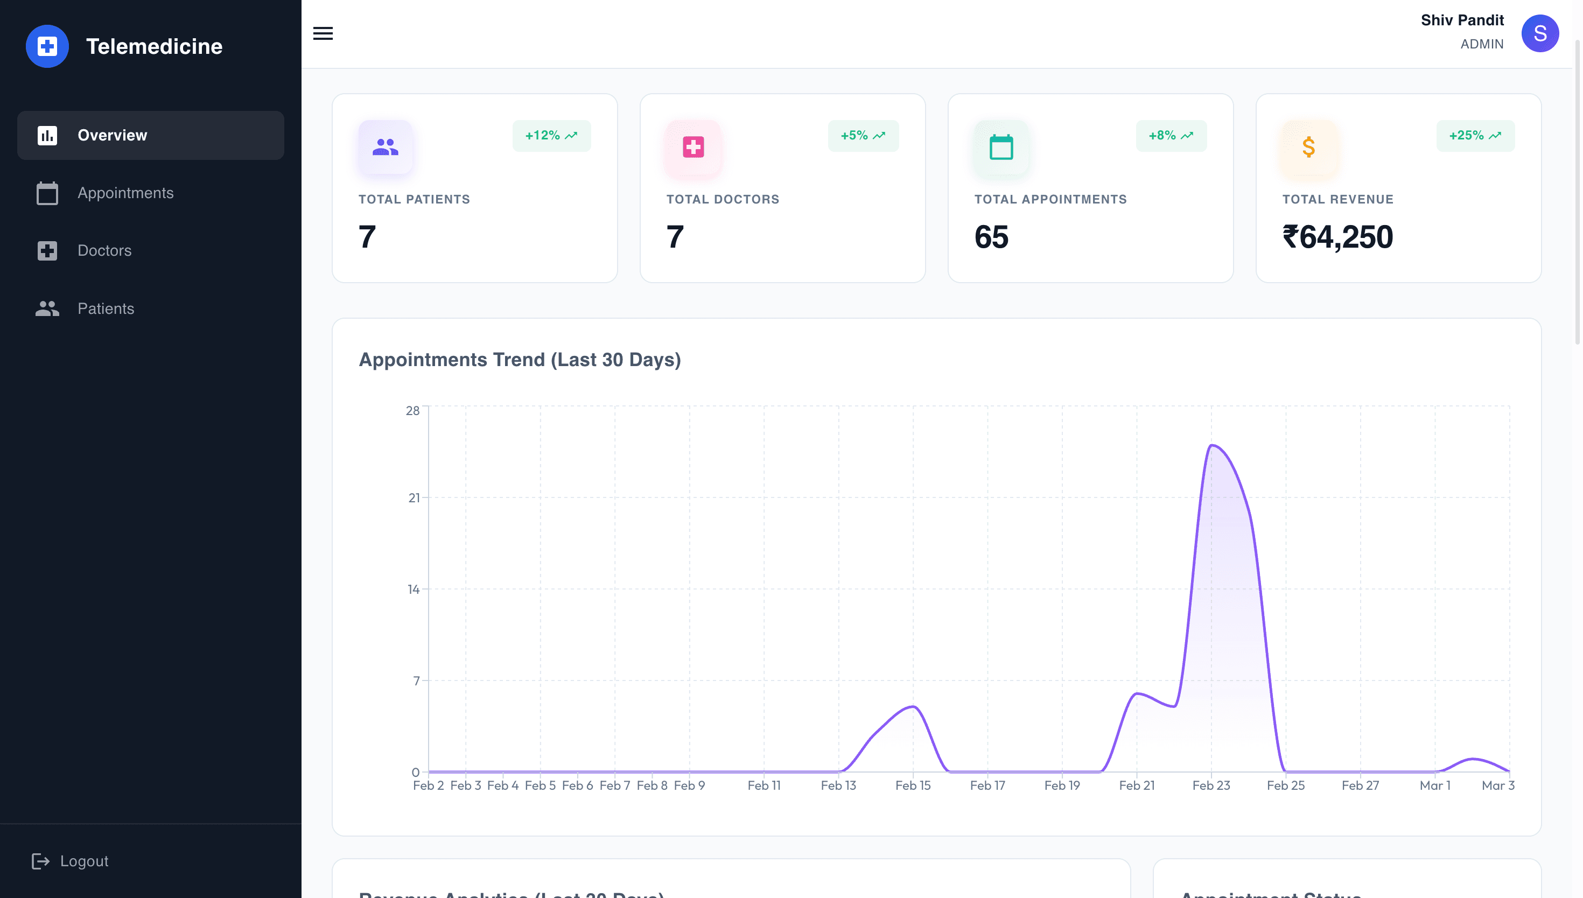Image resolution: width=1583 pixels, height=898 pixels.
Task: Toggle the hamburger menu icon
Action: tap(323, 33)
